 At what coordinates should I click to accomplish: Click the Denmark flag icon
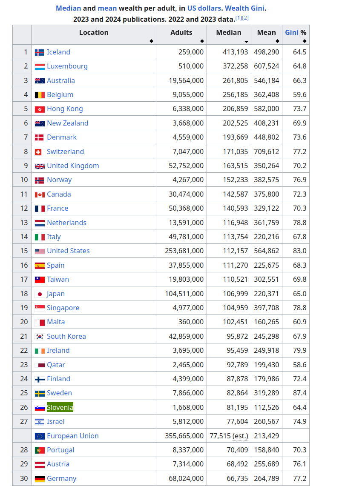39,137
